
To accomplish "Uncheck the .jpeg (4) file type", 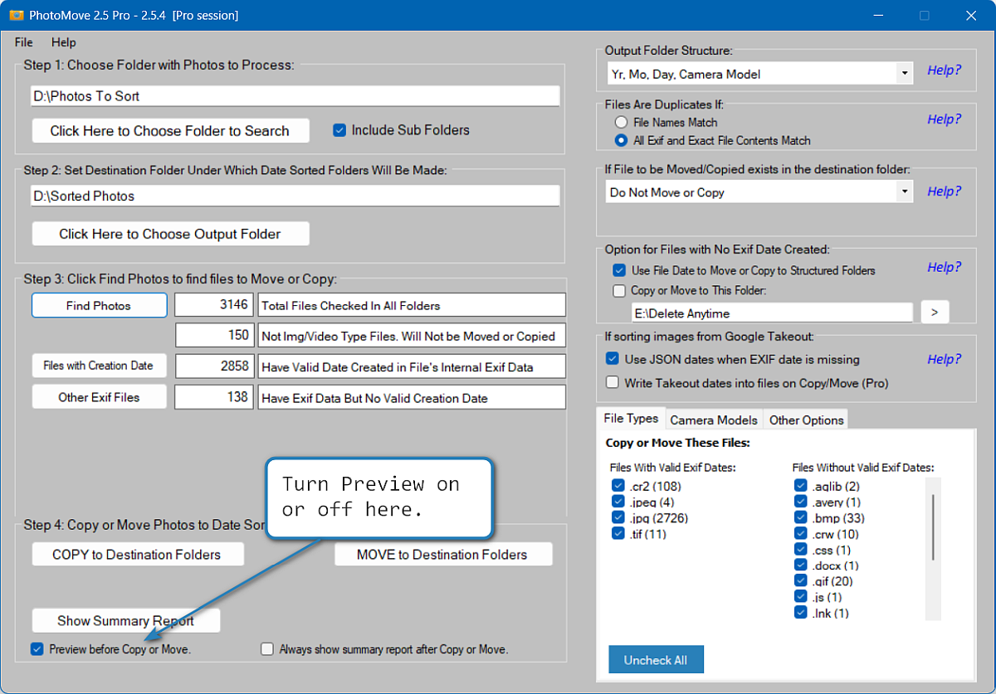I will point(618,502).
